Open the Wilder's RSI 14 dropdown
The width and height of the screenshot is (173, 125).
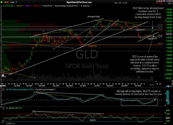22,108
